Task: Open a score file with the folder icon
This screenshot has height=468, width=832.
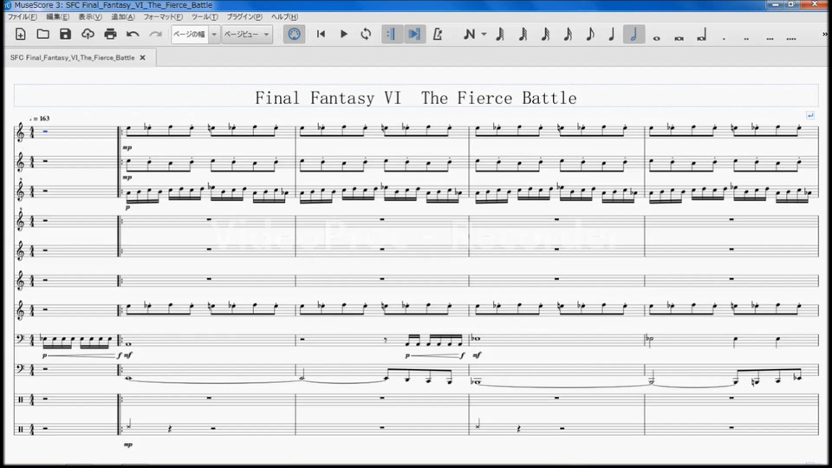Action: [43, 35]
